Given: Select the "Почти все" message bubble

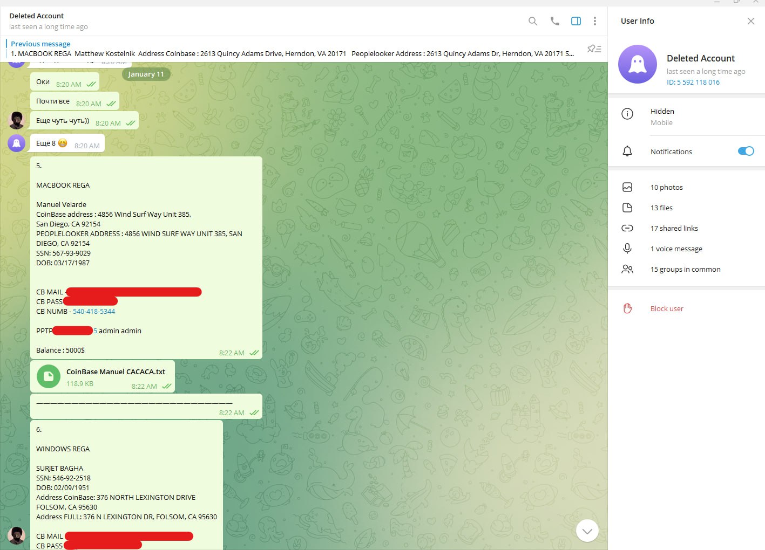Looking at the screenshot, I should tap(75, 102).
